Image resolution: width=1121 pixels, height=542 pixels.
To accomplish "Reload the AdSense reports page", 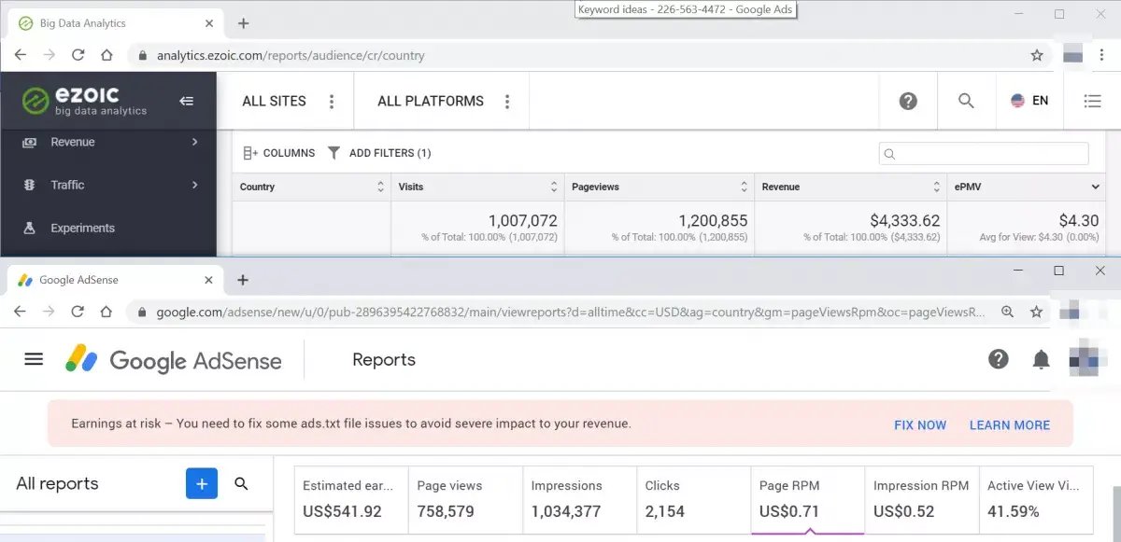I will click(78, 312).
